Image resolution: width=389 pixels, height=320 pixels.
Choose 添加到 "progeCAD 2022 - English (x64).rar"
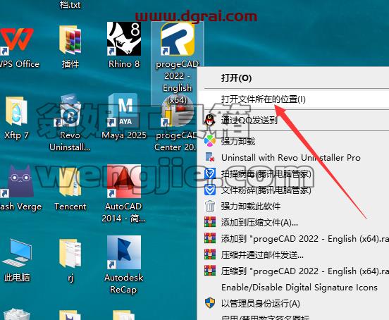[x=293, y=239]
